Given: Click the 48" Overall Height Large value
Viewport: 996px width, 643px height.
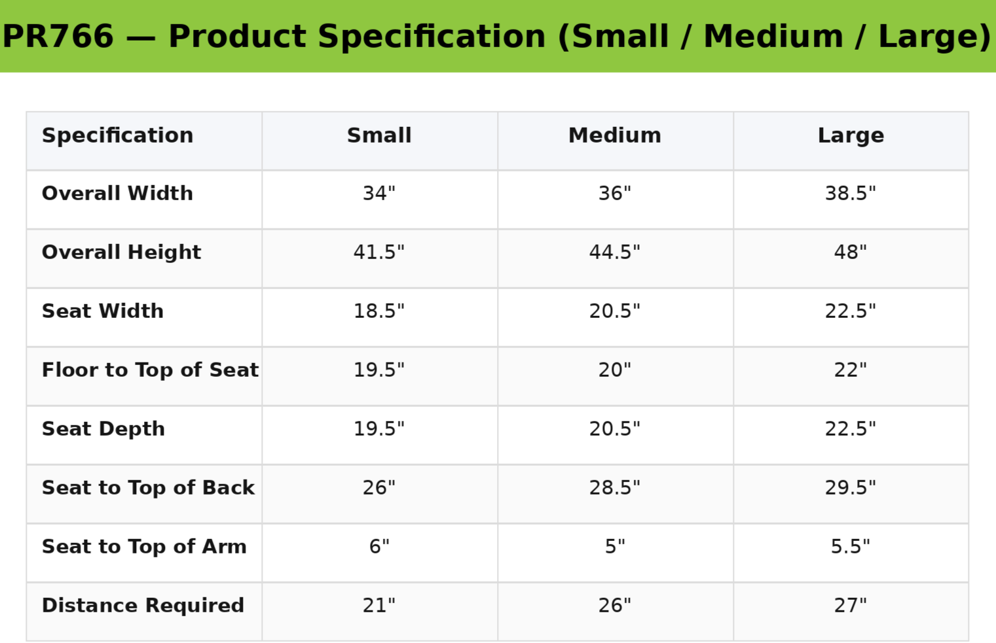Looking at the screenshot, I should 851,252.
